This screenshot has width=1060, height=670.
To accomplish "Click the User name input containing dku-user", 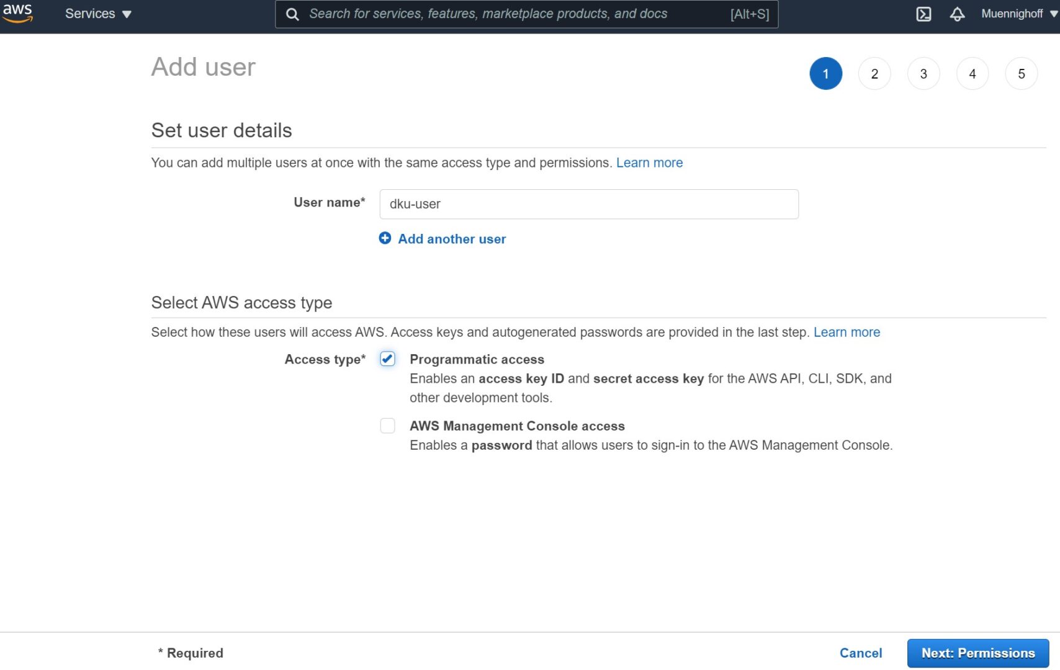I will tap(588, 203).
